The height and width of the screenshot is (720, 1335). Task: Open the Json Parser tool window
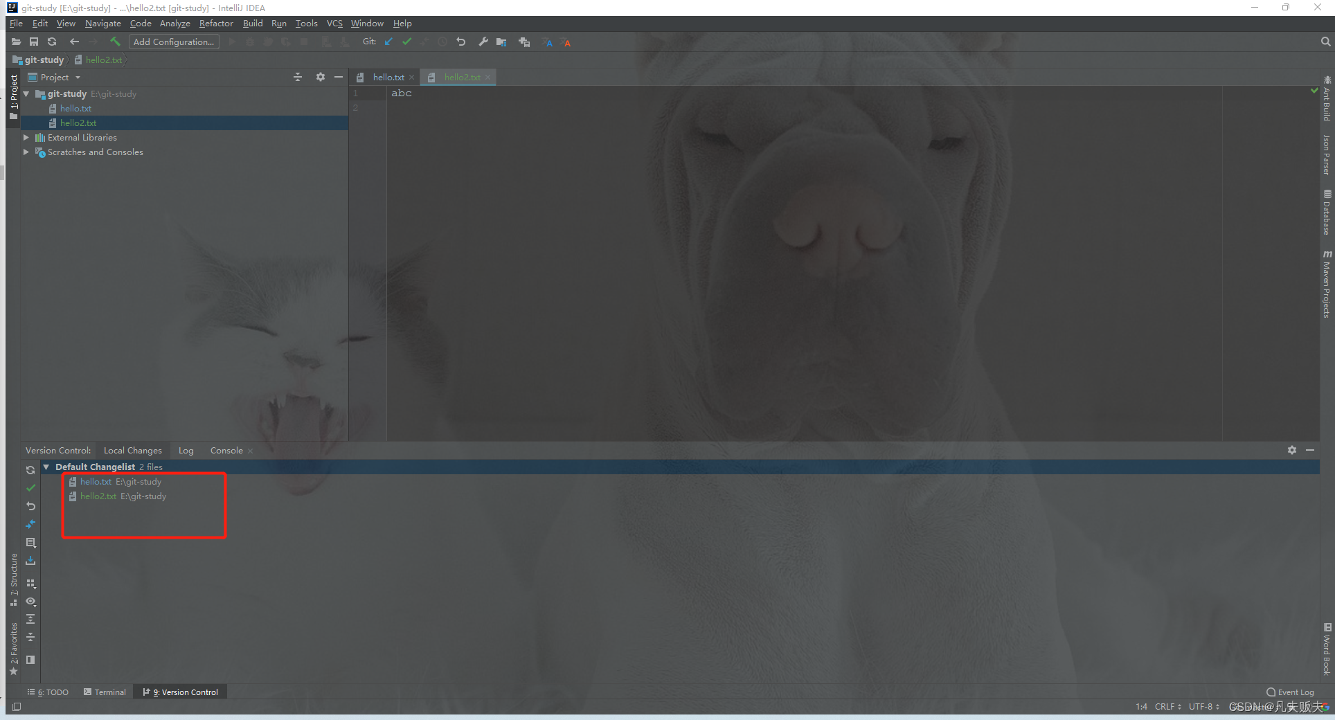pyautogui.click(x=1327, y=155)
